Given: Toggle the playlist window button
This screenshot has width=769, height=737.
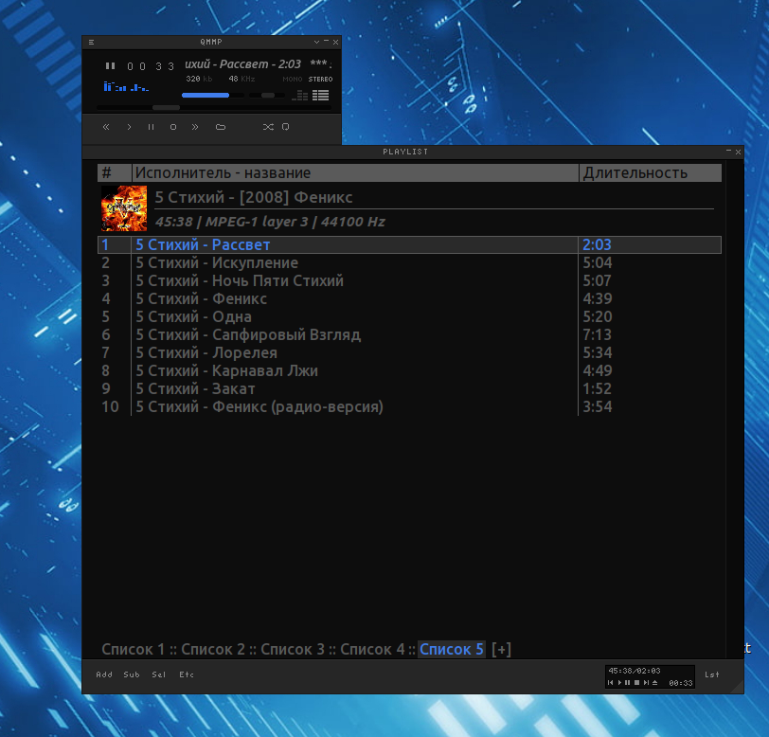Looking at the screenshot, I should click(320, 95).
